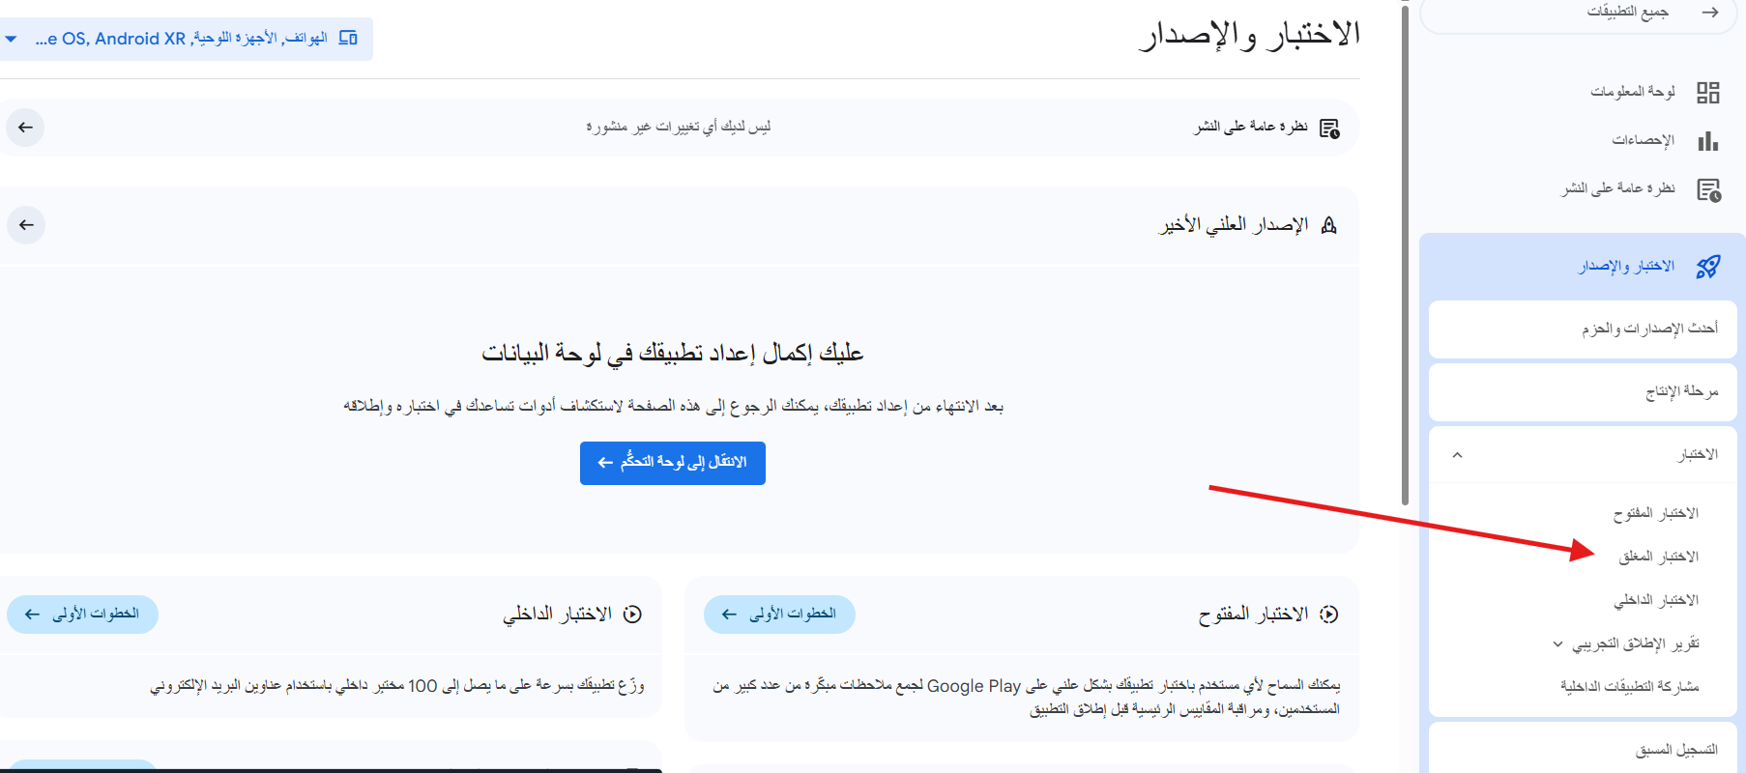Open Closed testing in sidebar
Screen dimensions: 1746x773
(1658, 557)
